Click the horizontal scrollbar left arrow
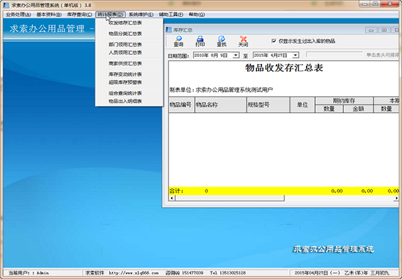Image resolution: width=402 pixels, height=279 pixels. pos(172,198)
